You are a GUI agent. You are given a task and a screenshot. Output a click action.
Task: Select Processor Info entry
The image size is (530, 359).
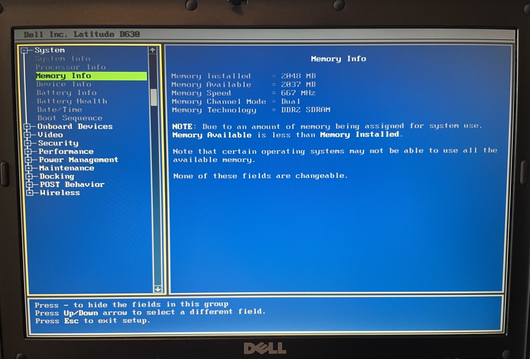[x=71, y=67]
